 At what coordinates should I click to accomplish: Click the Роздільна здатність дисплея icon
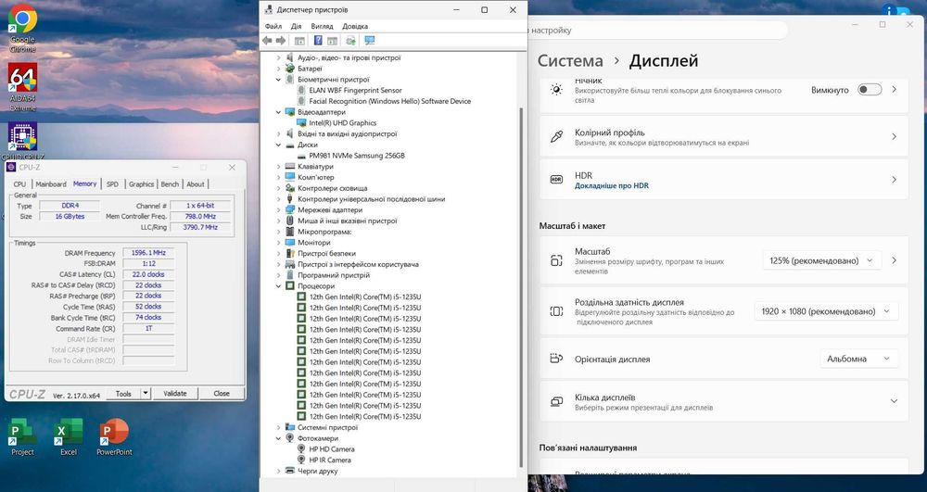click(556, 311)
